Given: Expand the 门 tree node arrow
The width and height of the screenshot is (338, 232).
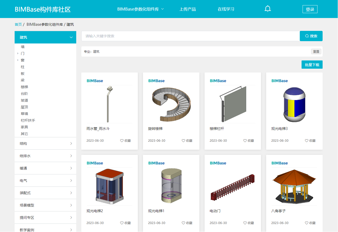Looking at the screenshot, I should tap(18, 53).
